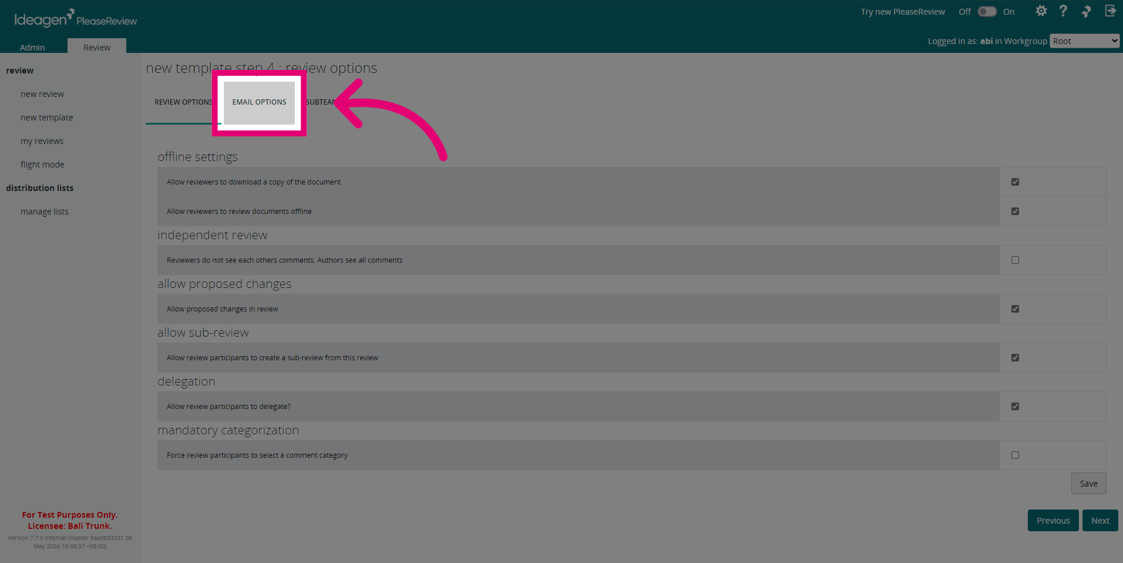Click the mandatory categorization heading

pyautogui.click(x=228, y=430)
